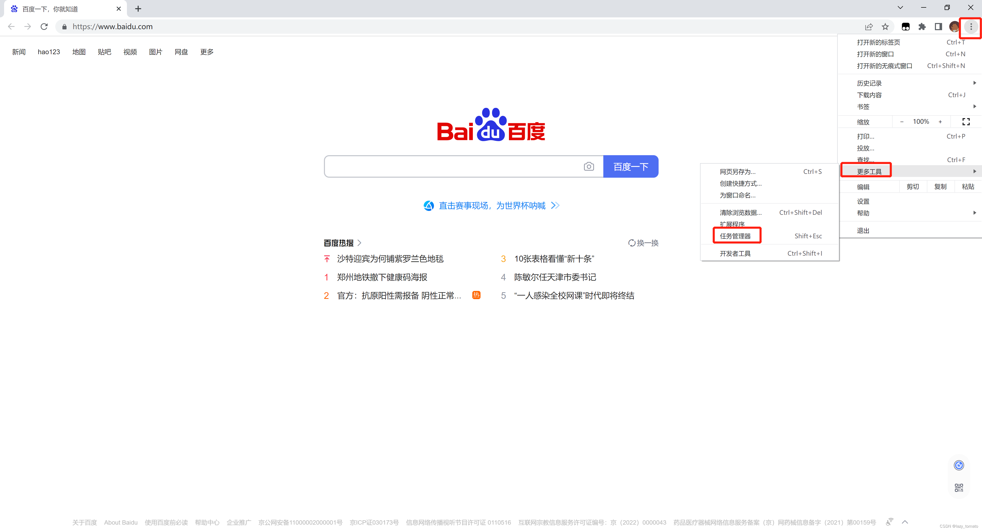The height and width of the screenshot is (531, 982).
Task: Open the 更多 navigation link
Action: (207, 52)
